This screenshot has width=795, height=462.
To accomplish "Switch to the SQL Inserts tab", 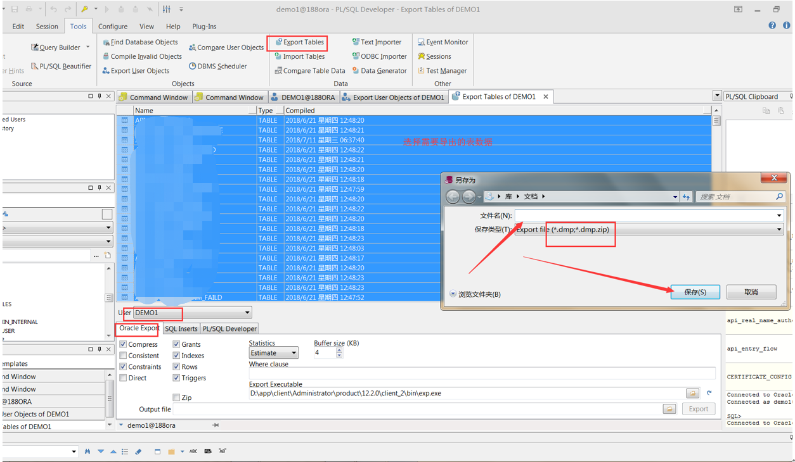I will coord(181,329).
